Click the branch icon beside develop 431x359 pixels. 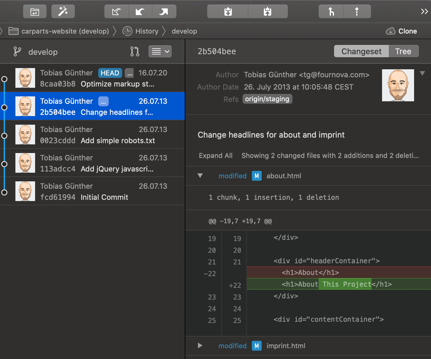(17, 51)
